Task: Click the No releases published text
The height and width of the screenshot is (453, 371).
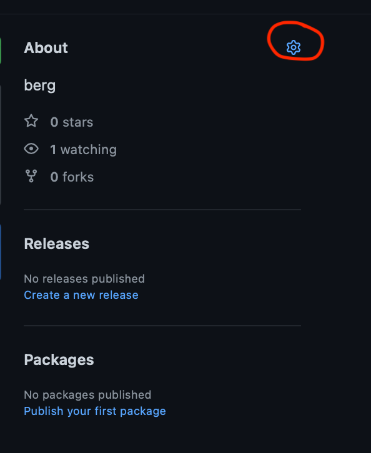Action: click(84, 279)
